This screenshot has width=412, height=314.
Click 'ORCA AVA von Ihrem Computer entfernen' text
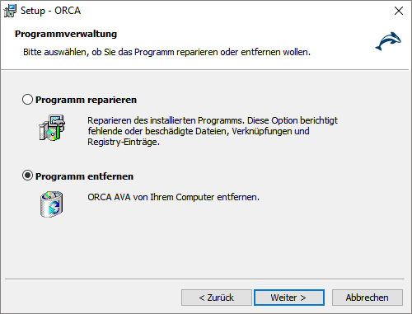pos(173,197)
